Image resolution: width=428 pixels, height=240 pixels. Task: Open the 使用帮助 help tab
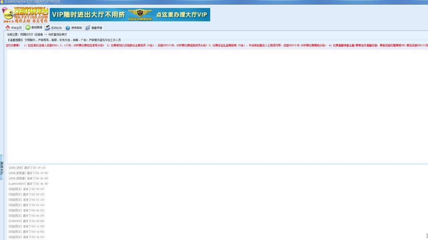click(74, 28)
